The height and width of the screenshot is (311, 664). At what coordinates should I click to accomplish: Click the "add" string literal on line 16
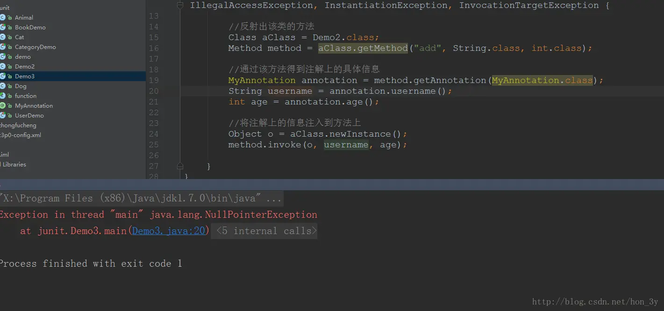click(x=428, y=48)
